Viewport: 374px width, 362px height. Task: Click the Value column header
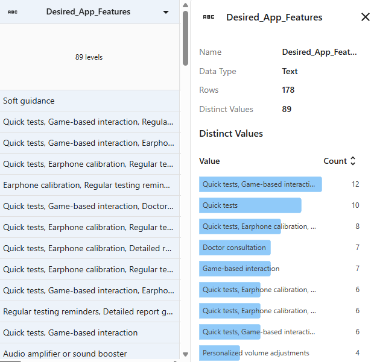(209, 161)
